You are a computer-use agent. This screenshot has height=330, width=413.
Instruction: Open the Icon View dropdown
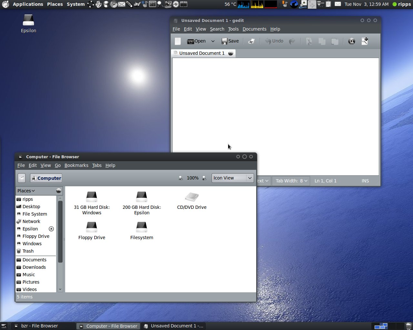tap(233, 178)
